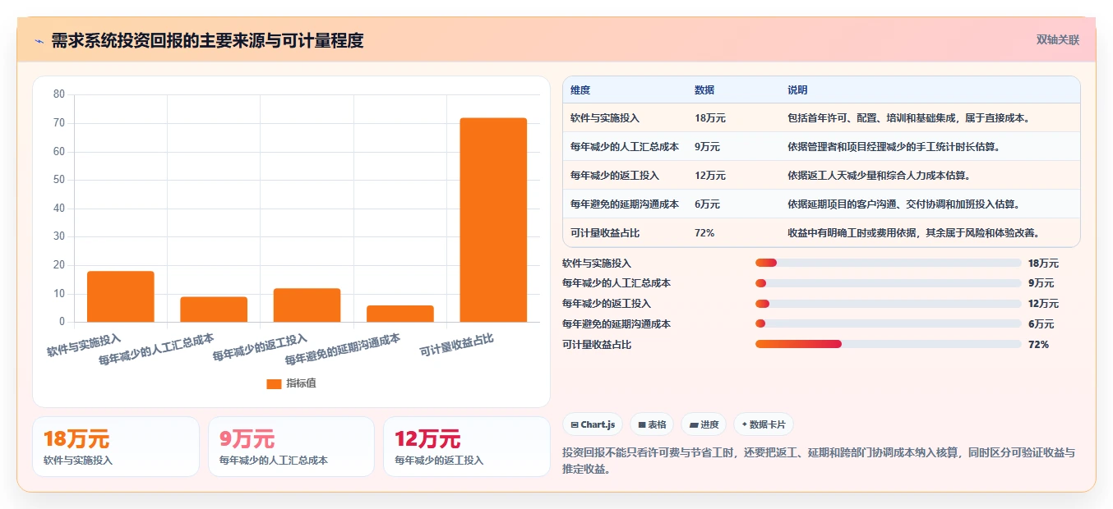Image resolution: width=1113 pixels, height=509 pixels.
Task: Click table cell 每年减少的人工汇总成本
Action: tap(625, 147)
